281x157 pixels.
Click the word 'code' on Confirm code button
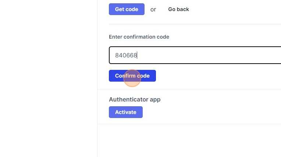(x=143, y=76)
